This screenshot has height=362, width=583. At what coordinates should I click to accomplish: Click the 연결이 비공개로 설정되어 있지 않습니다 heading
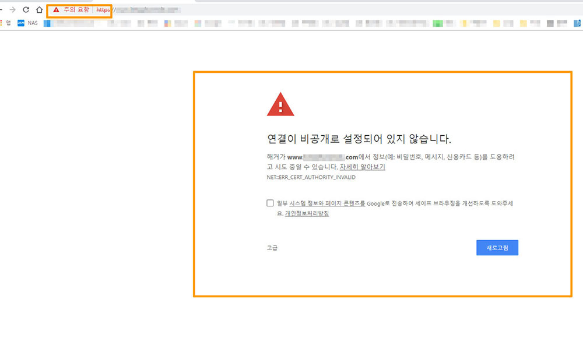(x=359, y=139)
